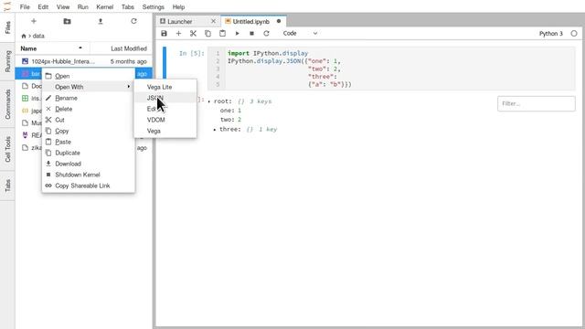The height and width of the screenshot is (329, 585).
Task: Show the Files sidebar panel
Action: coord(7,27)
